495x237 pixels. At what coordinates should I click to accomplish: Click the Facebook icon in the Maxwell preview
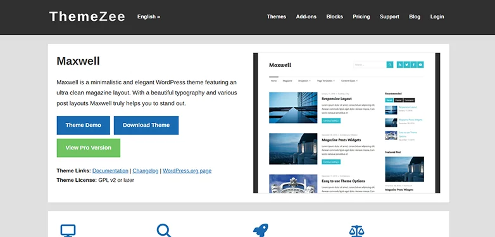coord(413,65)
